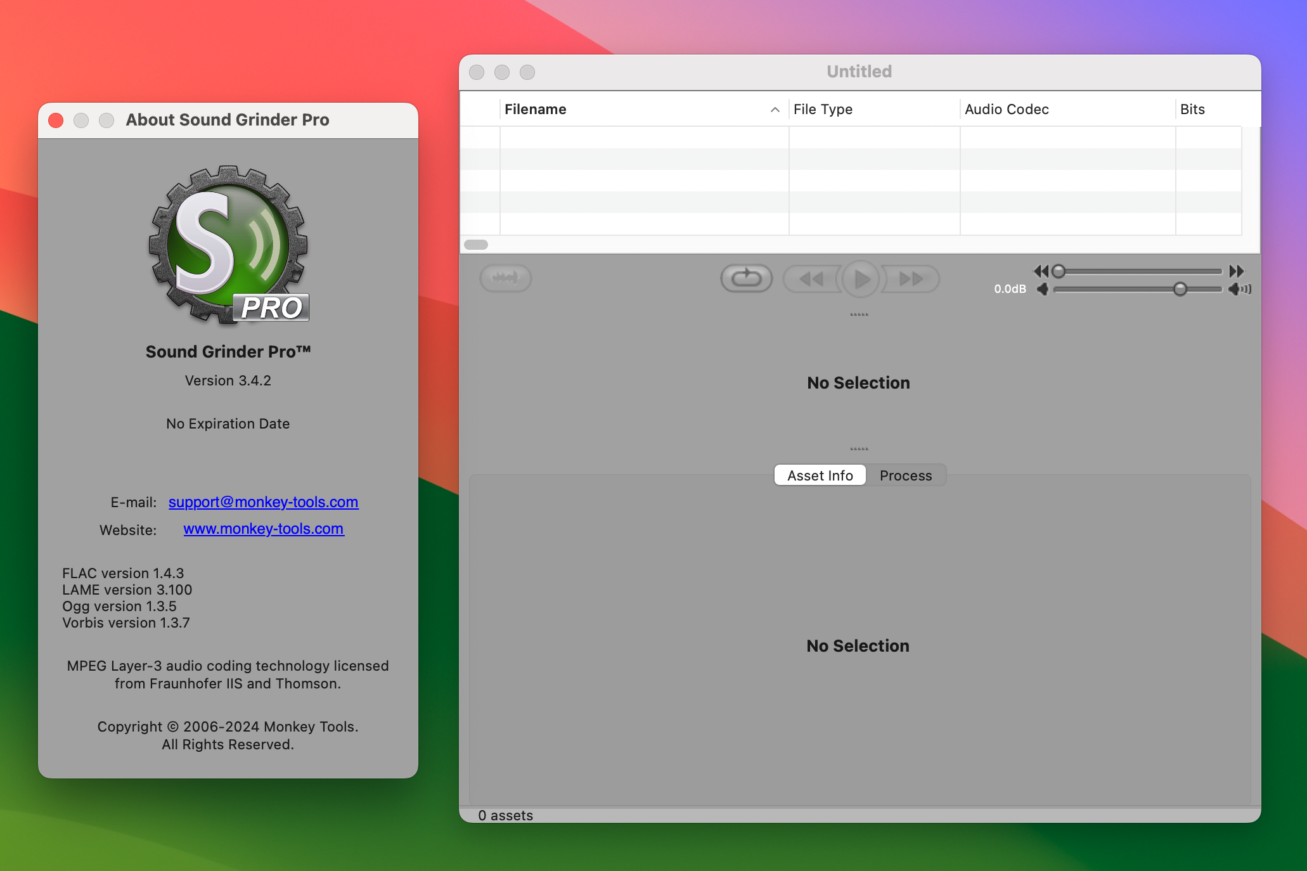
Task: Close the About Sound Grinder Pro window
Action: pos(56,120)
